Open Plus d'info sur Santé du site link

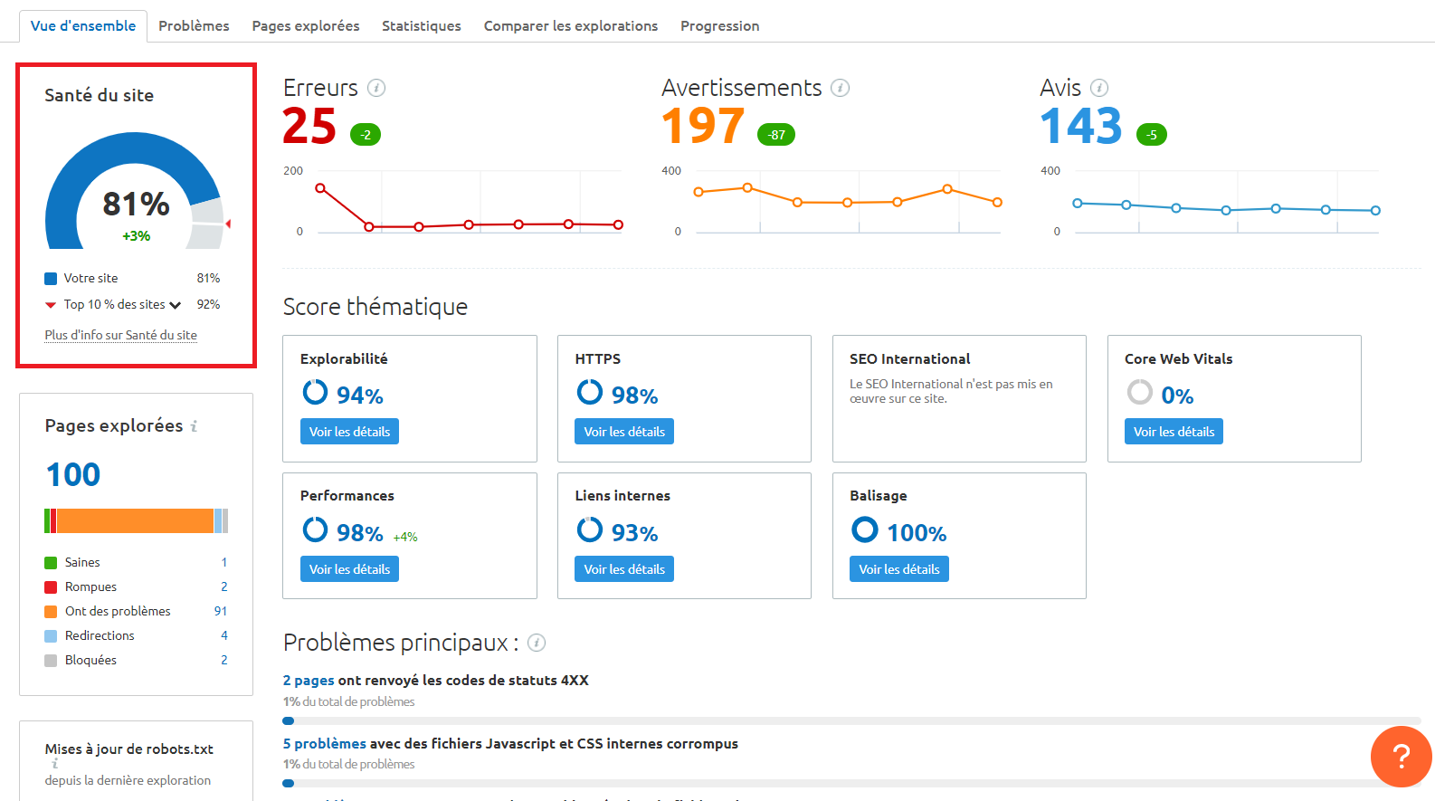121,335
